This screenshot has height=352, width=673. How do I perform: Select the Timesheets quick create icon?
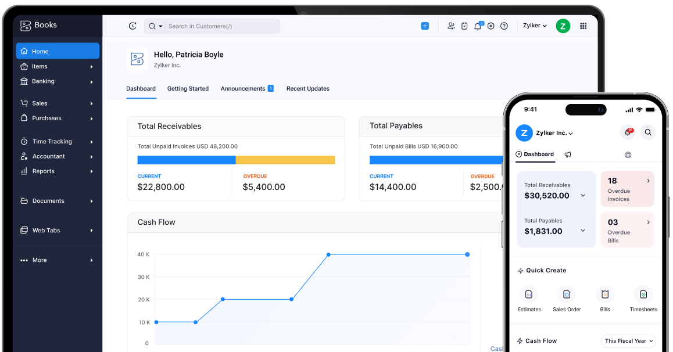point(643,294)
